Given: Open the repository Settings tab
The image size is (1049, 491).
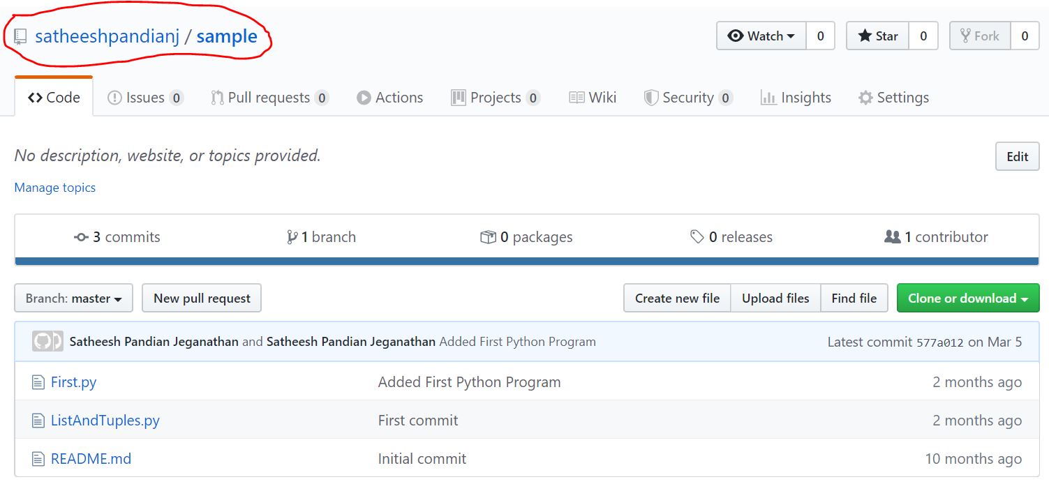Looking at the screenshot, I should (894, 98).
